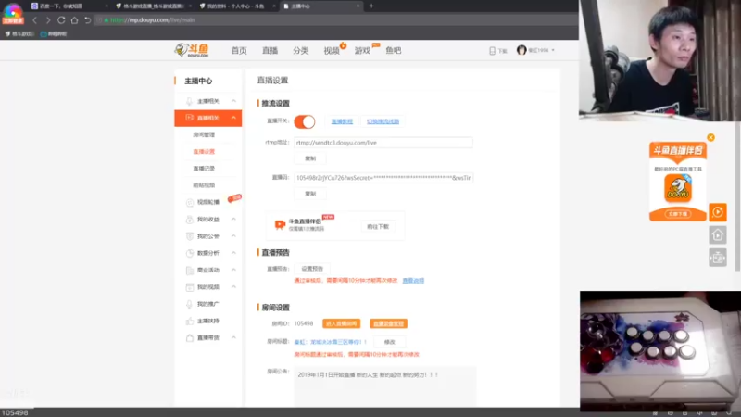Open 分类 in the top navigation
Image resolution: width=741 pixels, height=417 pixels.
300,51
